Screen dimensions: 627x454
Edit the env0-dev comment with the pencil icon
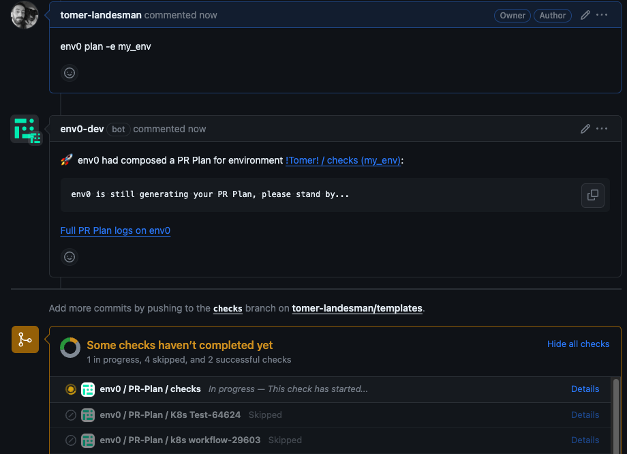[x=585, y=129]
